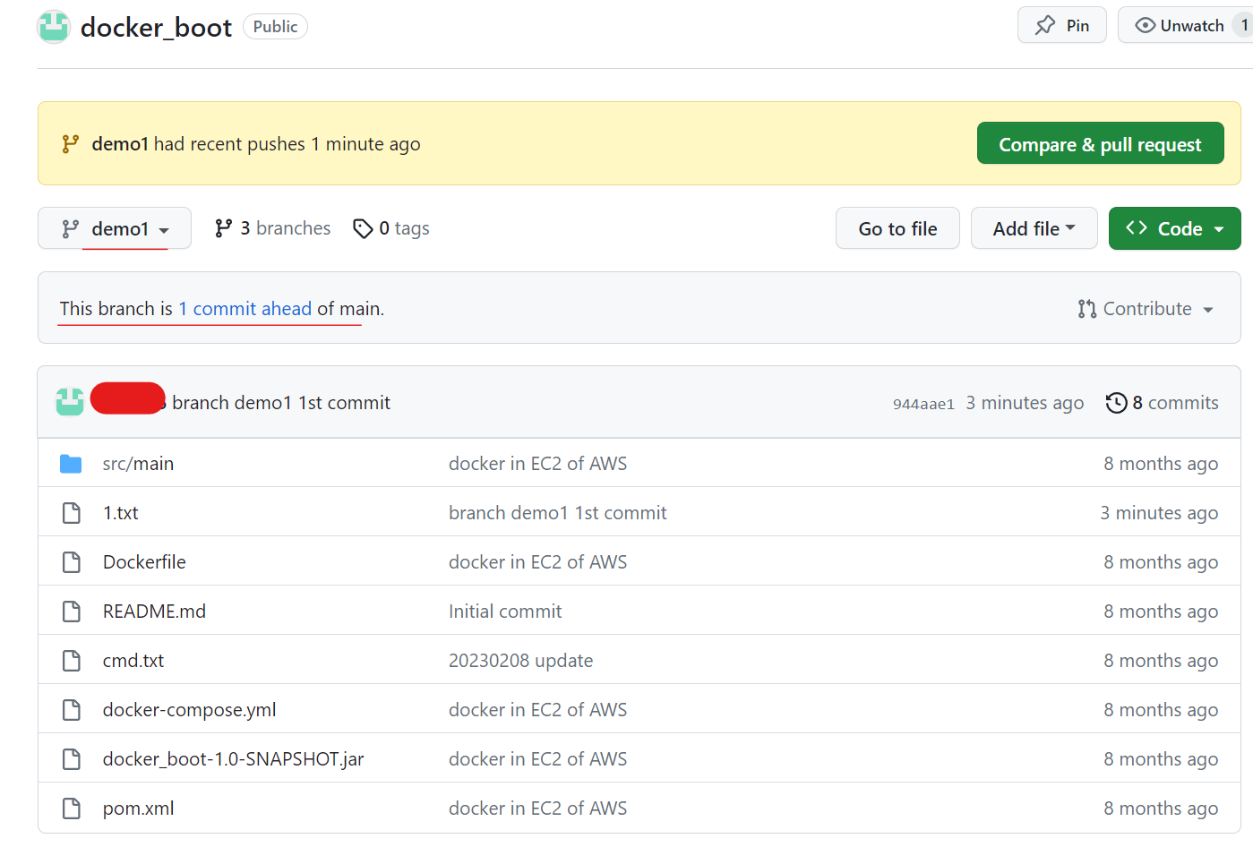Viewport: 1253px width, 847px height.
Task: Click src/main row's docker in EC2 of AWS message
Action: [x=537, y=464]
